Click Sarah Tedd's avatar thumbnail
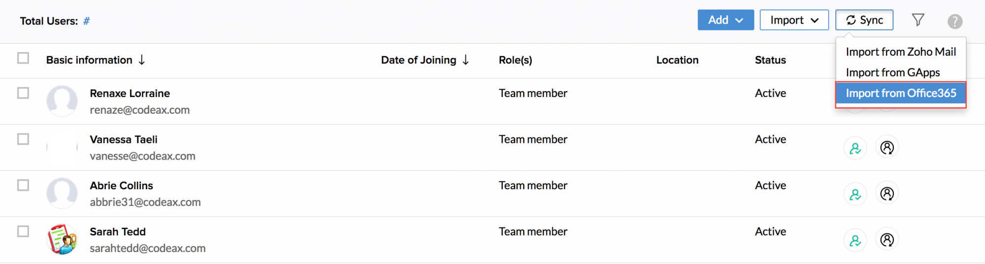985x264 pixels. (x=62, y=239)
